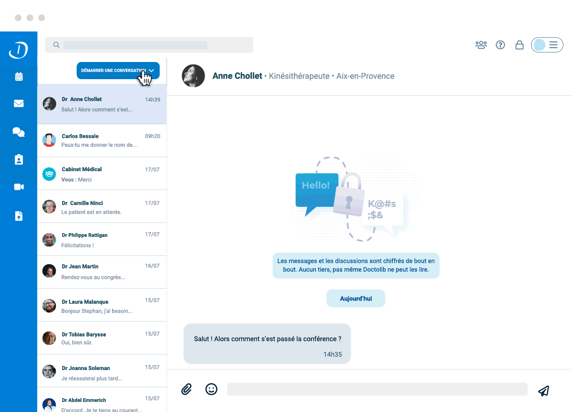Click the Doctolib logo

pos(19,49)
